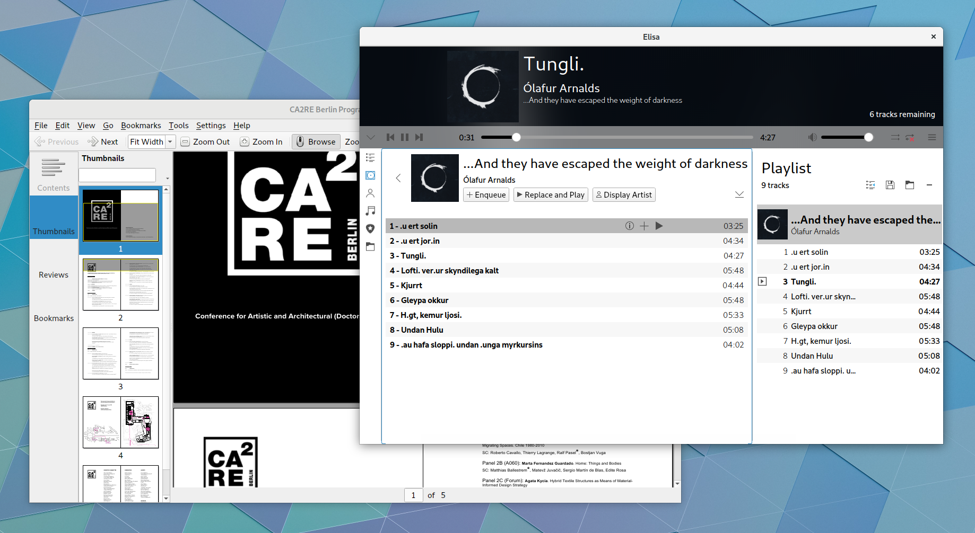Pause the playing track in Elisa
The image size is (975, 533).
tap(405, 137)
